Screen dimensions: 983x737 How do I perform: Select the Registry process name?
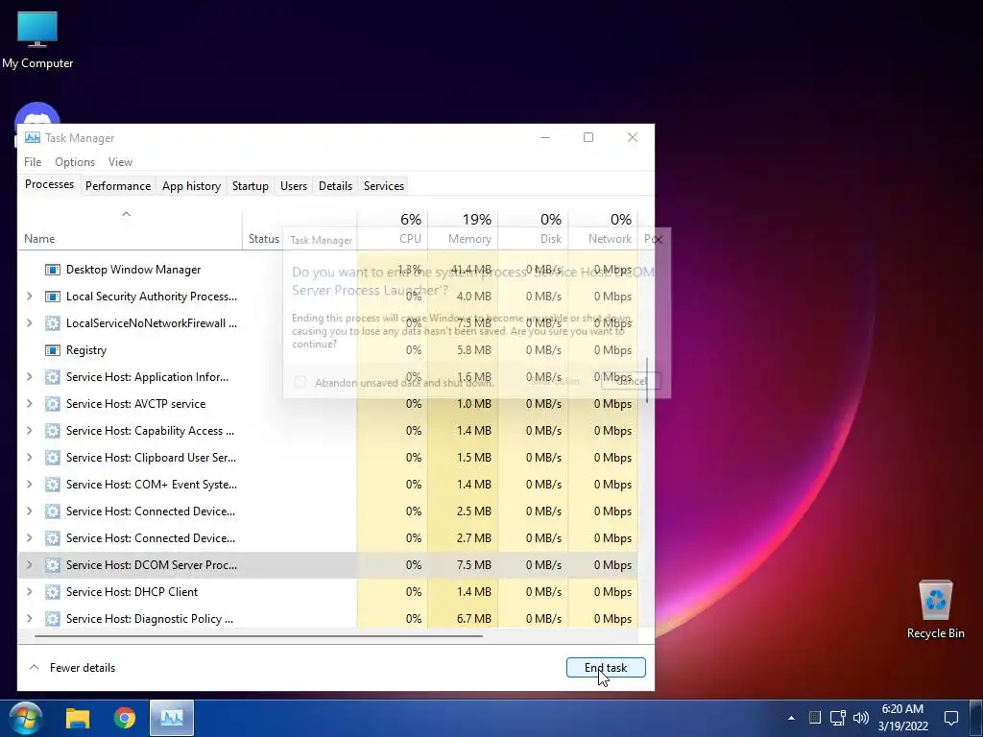(85, 350)
